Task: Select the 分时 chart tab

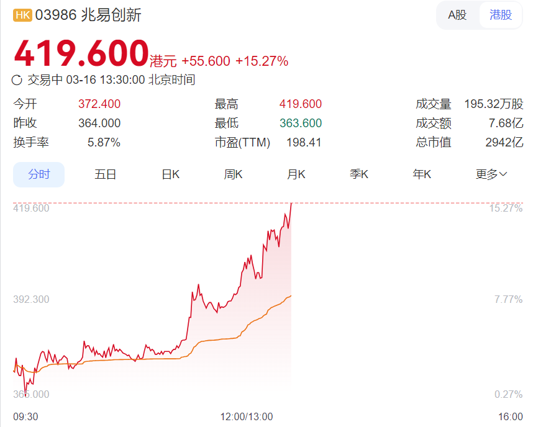Action: pyautogui.click(x=39, y=174)
